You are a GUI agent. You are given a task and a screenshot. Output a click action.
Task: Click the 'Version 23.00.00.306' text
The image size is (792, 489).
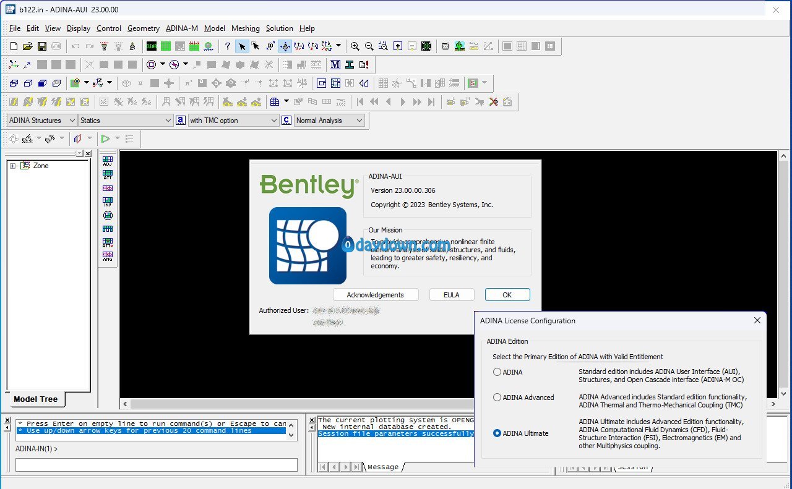click(403, 190)
